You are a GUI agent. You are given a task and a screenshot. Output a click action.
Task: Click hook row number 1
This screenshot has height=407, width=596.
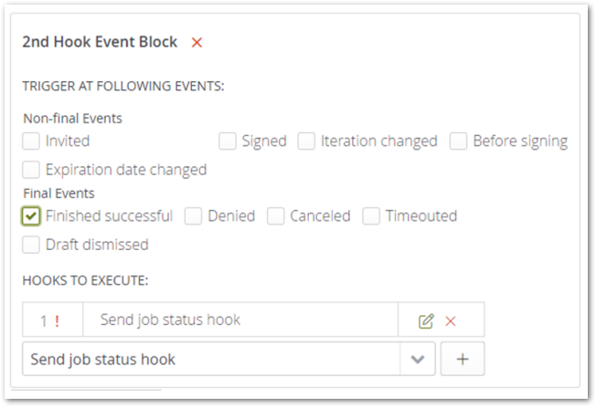(x=43, y=320)
